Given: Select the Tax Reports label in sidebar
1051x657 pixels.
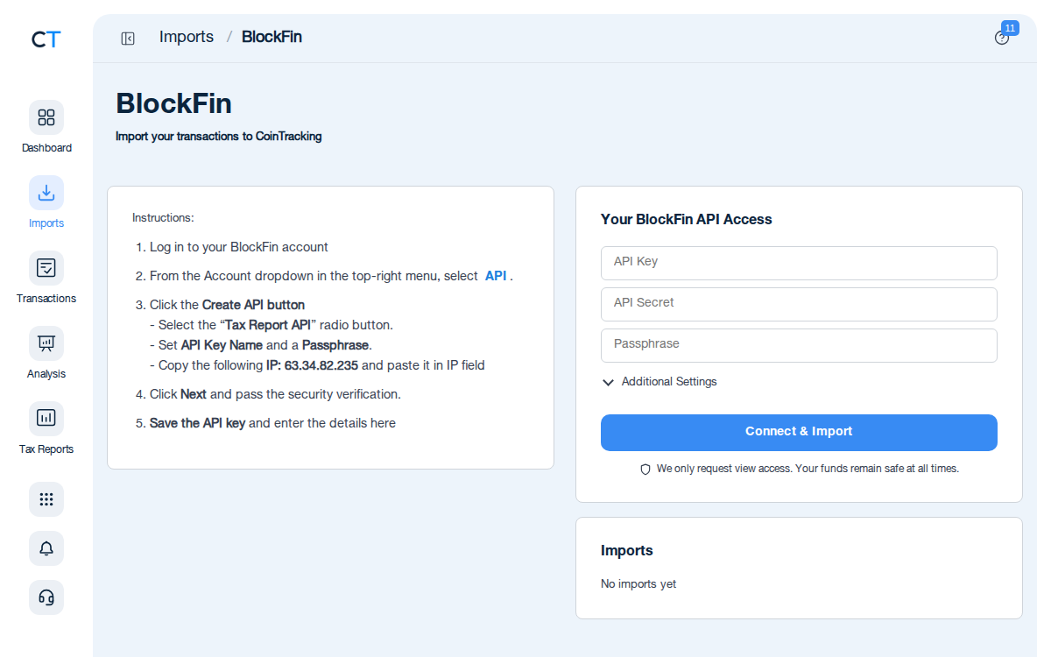Looking at the screenshot, I should [46, 449].
